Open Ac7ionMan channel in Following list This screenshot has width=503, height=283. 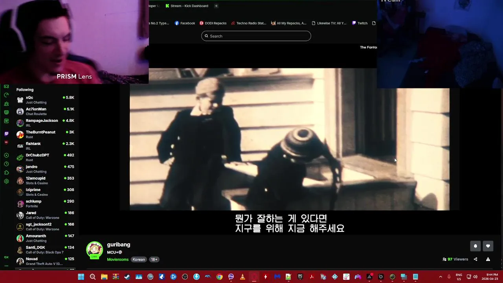(45, 111)
